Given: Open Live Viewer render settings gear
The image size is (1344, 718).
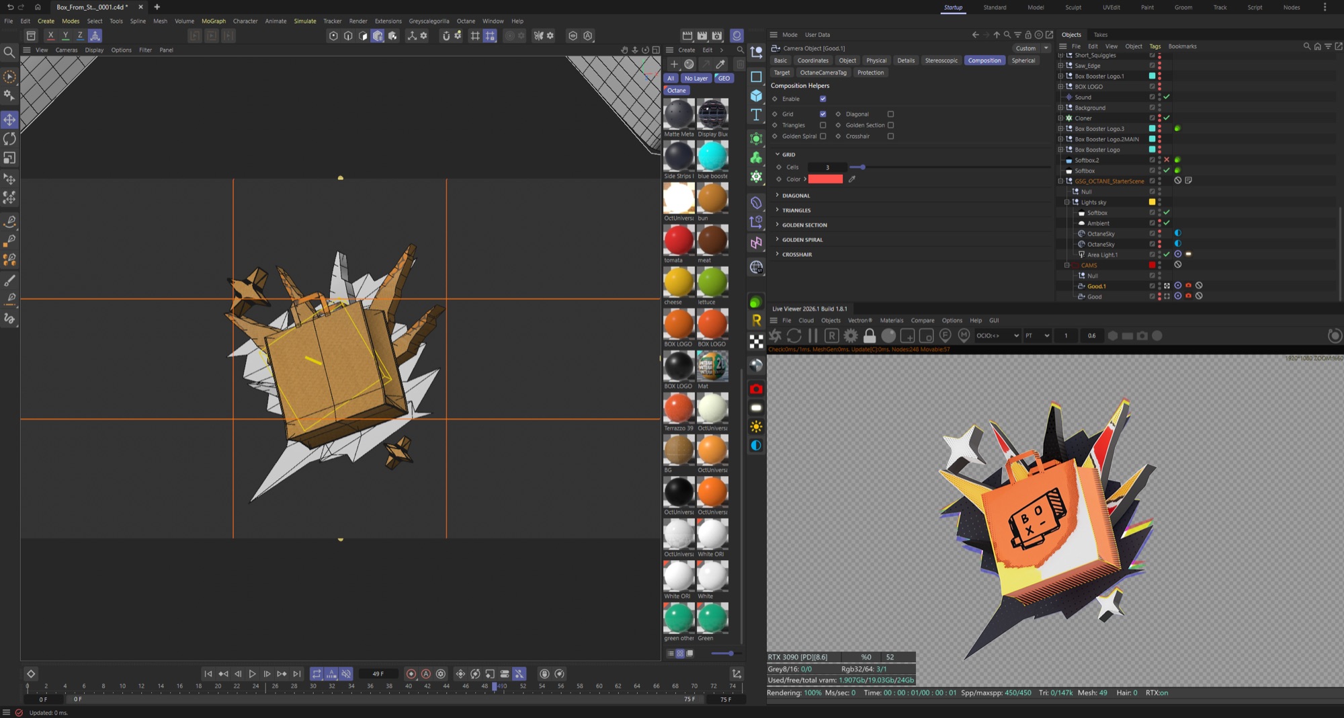Looking at the screenshot, I should click(x=851, y=335).
